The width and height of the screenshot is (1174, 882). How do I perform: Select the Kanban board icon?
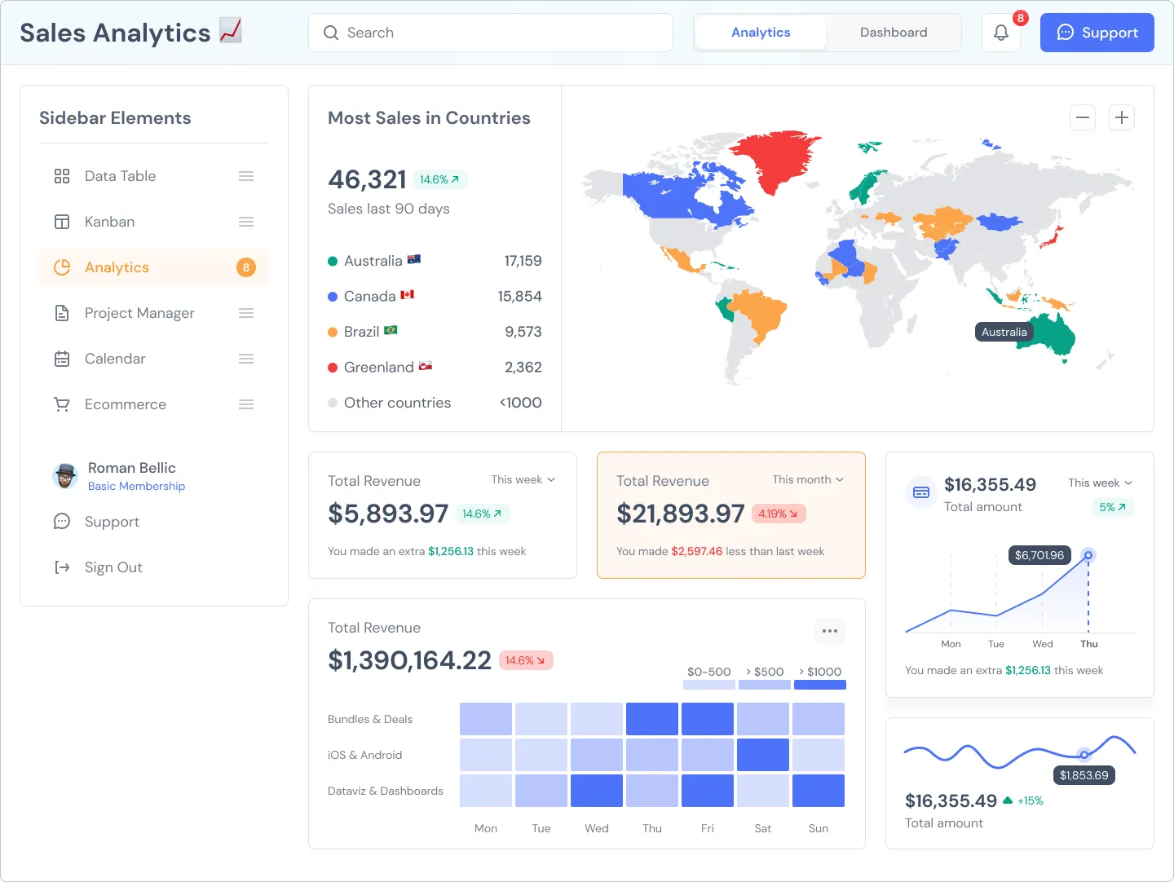pos(62,221)
